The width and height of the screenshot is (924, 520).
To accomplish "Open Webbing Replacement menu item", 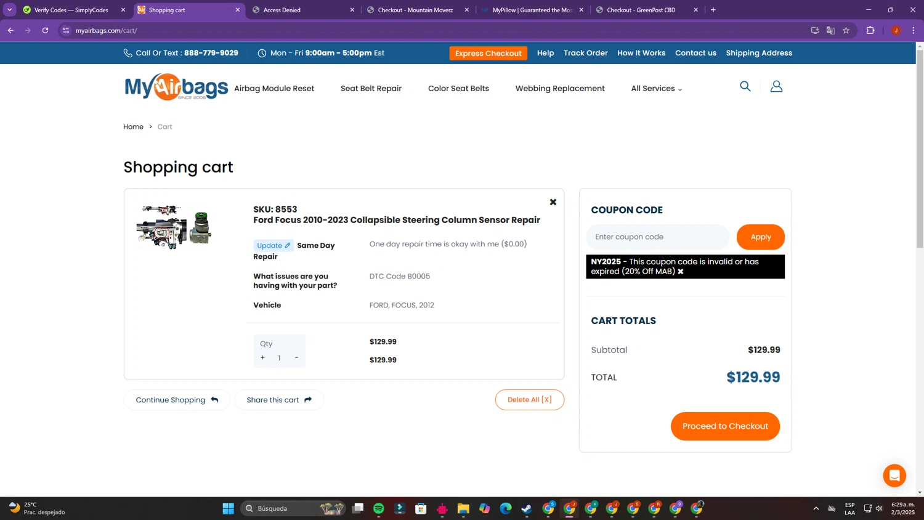I will click(560, 89).
